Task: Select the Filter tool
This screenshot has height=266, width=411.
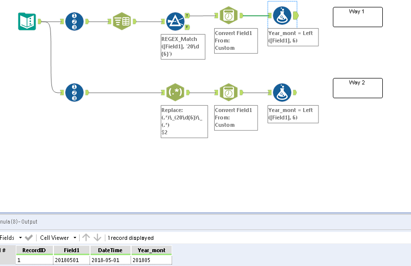Action: (x=175, y=21)
